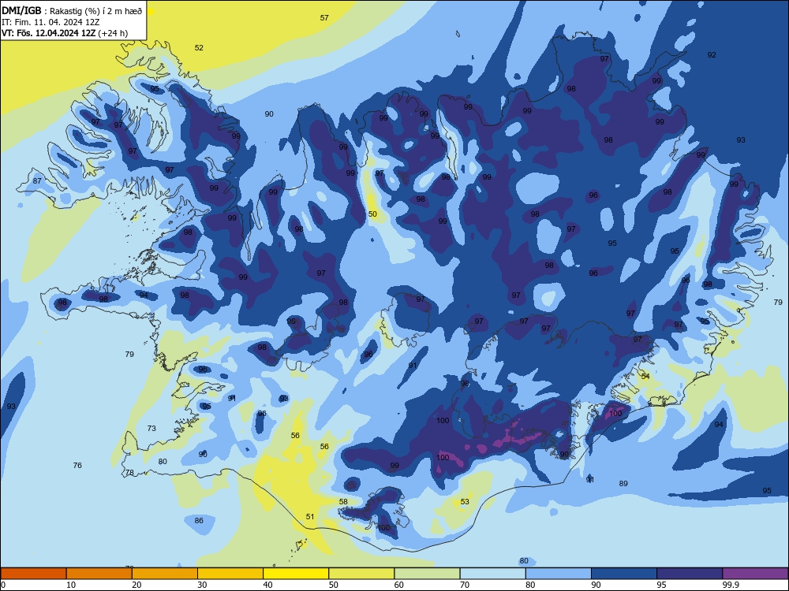Pick the 95–99.9 indigo legend swatch
This screenshot has height=591, width=789.
(x=690, y=574)
